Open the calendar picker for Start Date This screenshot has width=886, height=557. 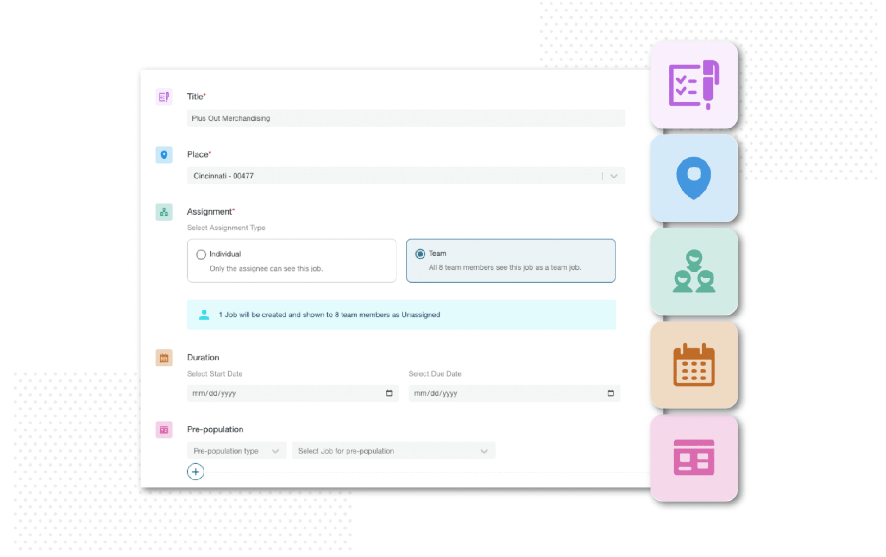pyautogui.click(x=389, y=393)
